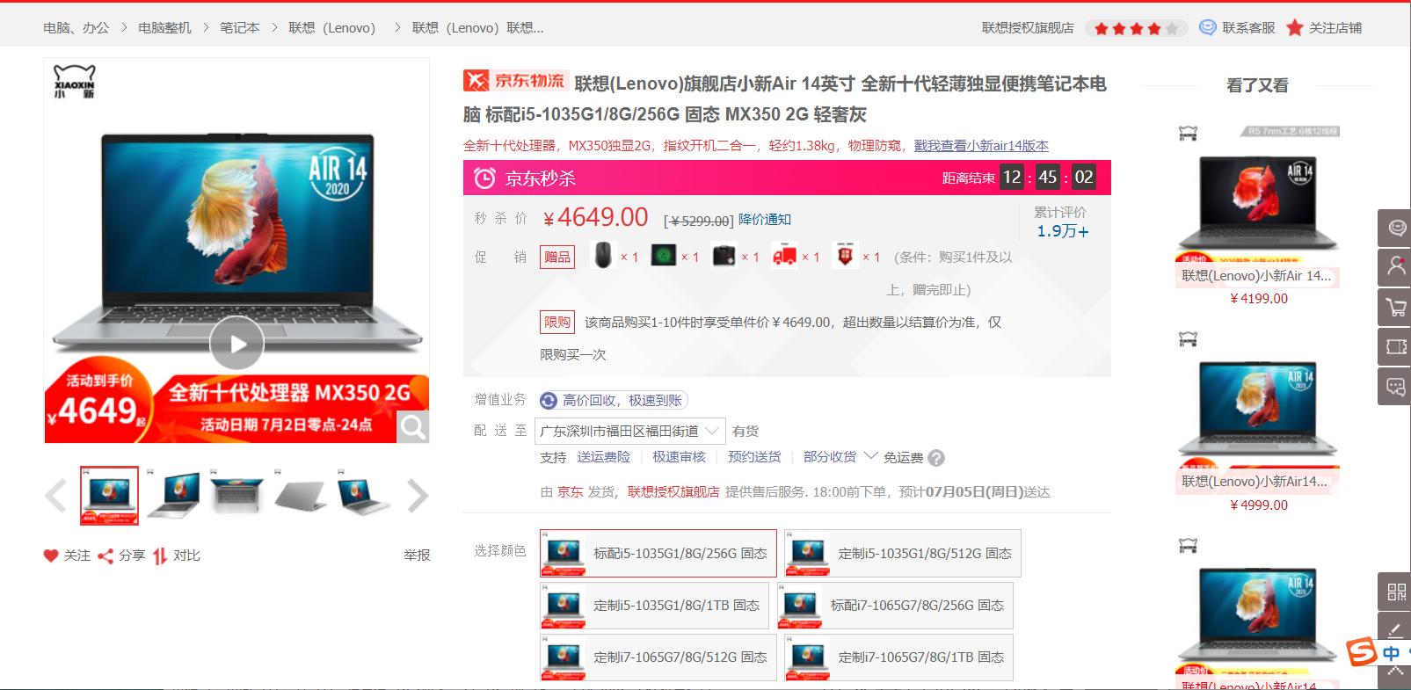Click the share icon below thumbnails
This screenshot has height=690, width=1411.
(x=105, y=556)
